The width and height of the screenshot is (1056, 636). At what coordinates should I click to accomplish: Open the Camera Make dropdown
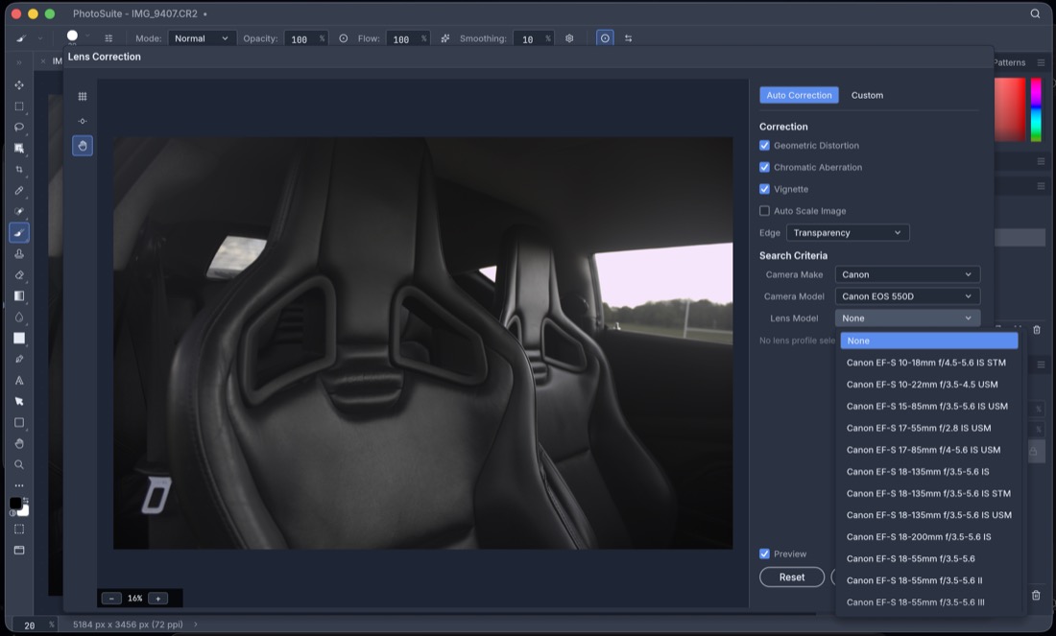click(x=907, y=274)
